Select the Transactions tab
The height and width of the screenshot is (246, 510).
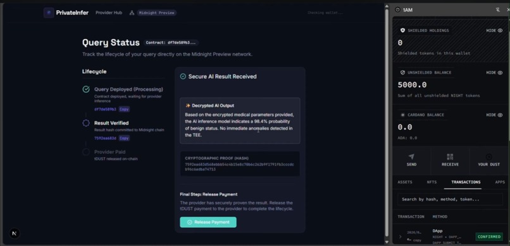[x=466, y=182]
